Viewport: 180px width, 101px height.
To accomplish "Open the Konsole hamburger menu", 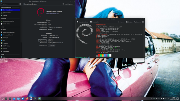I will [143, 22].
